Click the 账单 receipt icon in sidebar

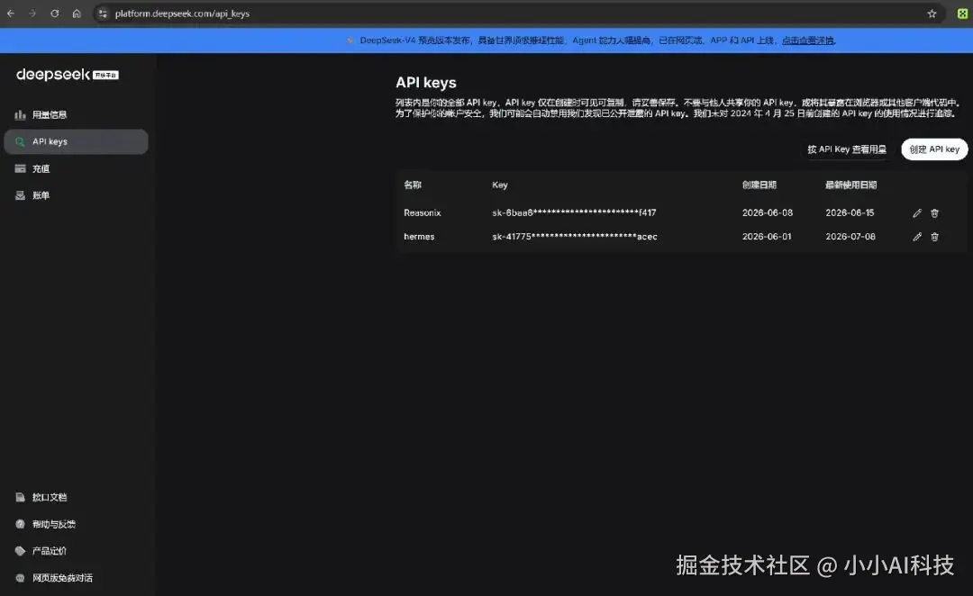[21, 195]
